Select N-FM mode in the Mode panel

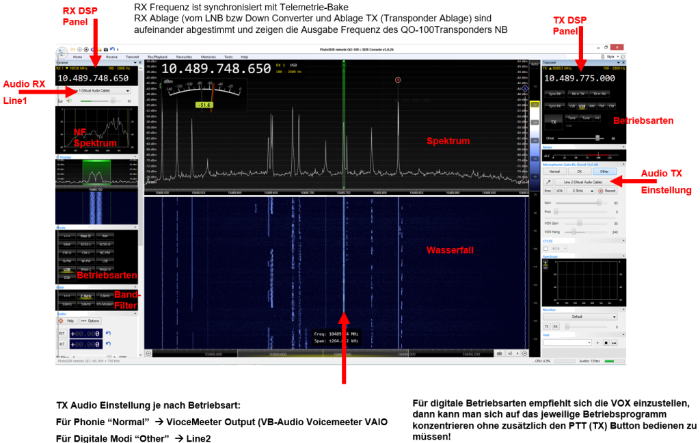[68, 261]
